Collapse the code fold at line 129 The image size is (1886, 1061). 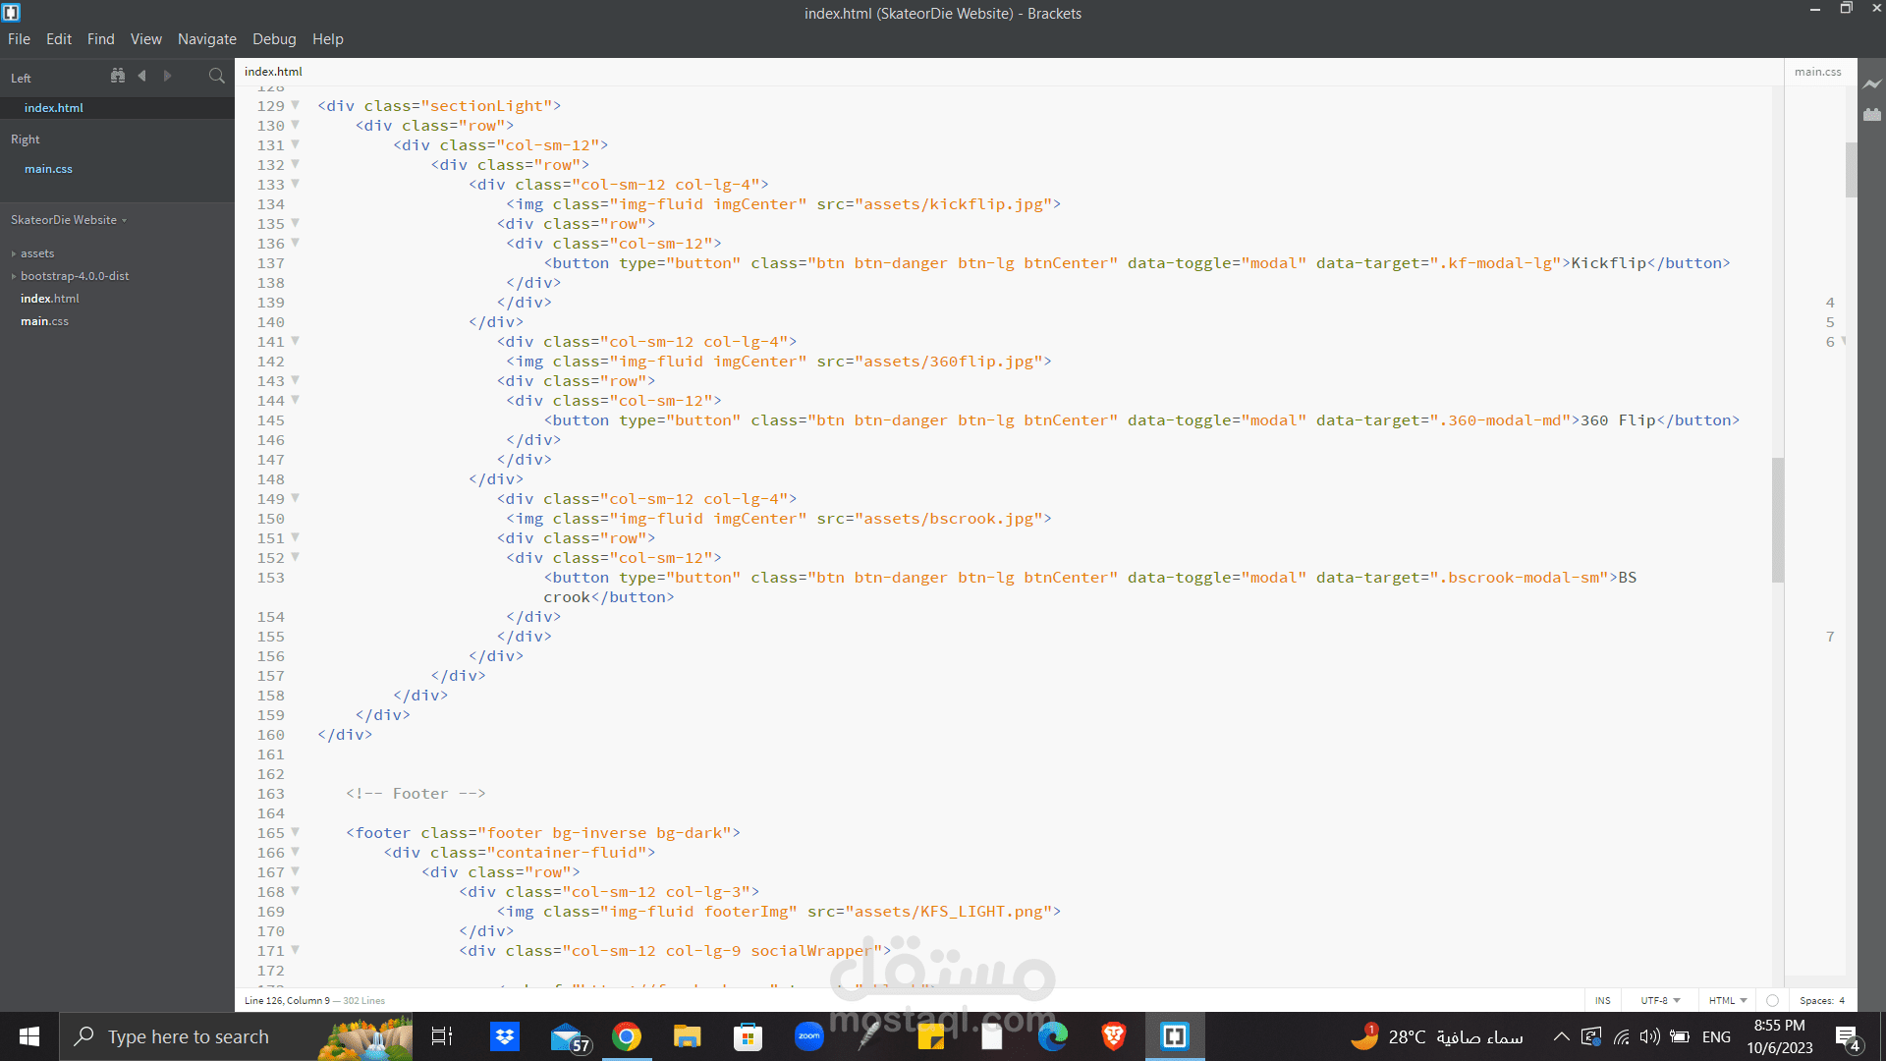coord(295,105)
